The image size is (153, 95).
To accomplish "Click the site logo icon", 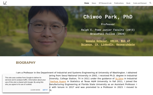I will 5,3.
